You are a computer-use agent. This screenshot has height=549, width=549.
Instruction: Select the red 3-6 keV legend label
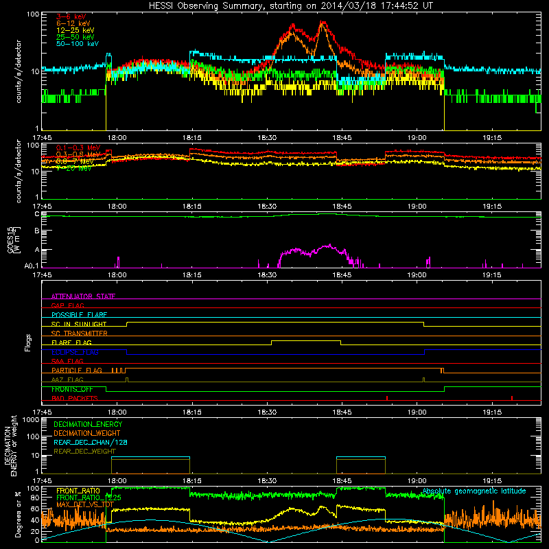tap(71, 16)
